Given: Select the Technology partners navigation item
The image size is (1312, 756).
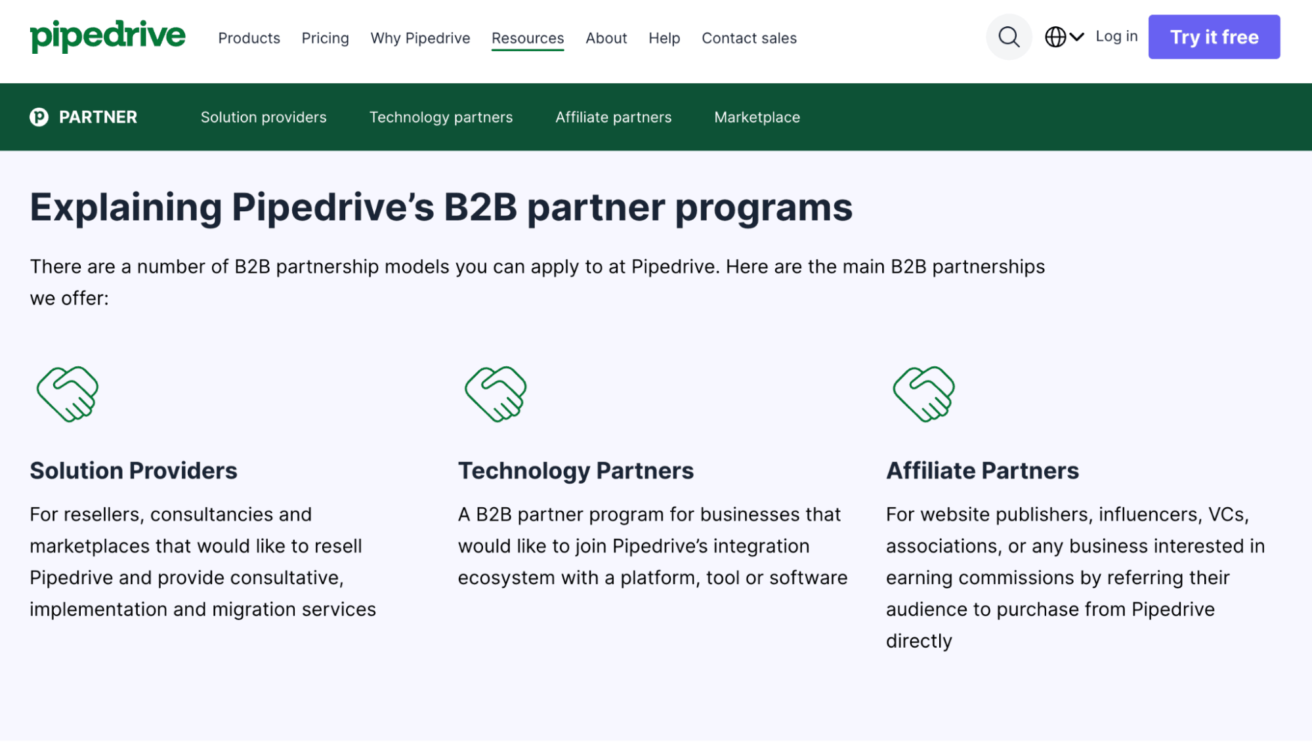Looking at the screenshot, I should 440,117.
